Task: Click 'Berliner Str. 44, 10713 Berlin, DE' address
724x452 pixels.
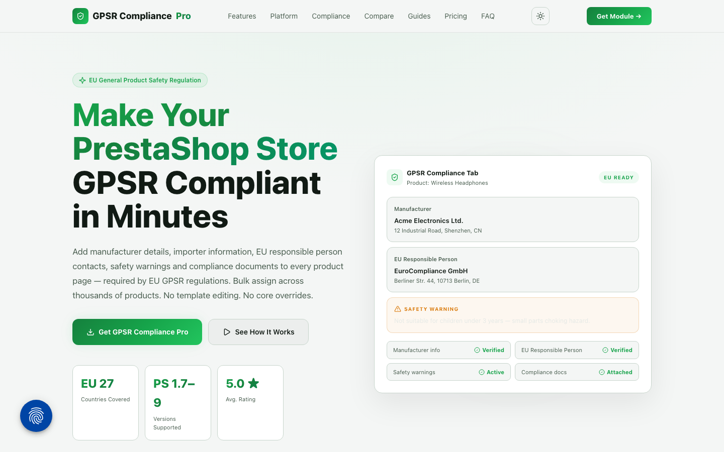Action: 437,281
